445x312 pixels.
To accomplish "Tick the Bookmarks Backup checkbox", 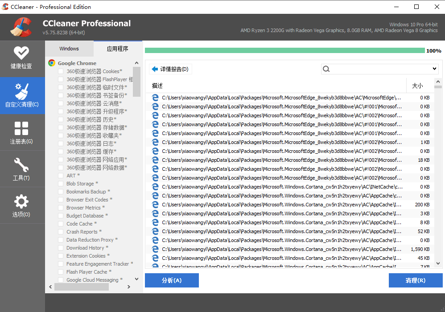I will pos(61,192).
